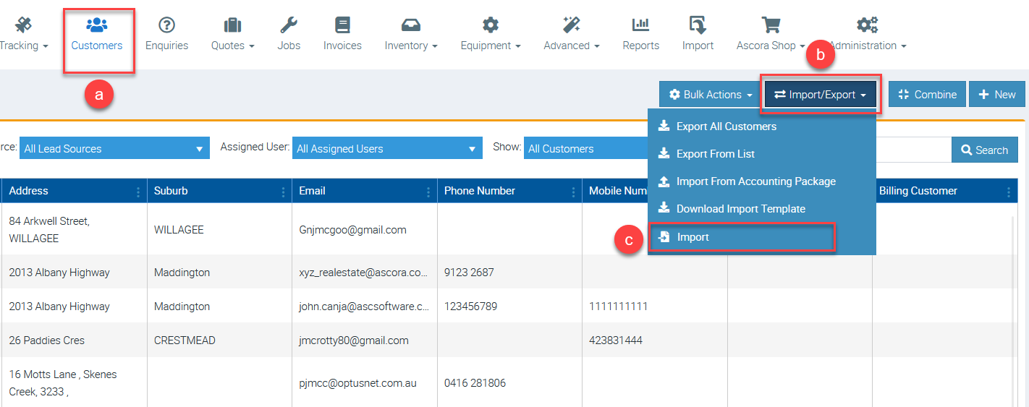Image resolution: width=1029 pixels, height=407 pixels.
Task: Open the Email column options menu
Action: (x=428, y=192)
